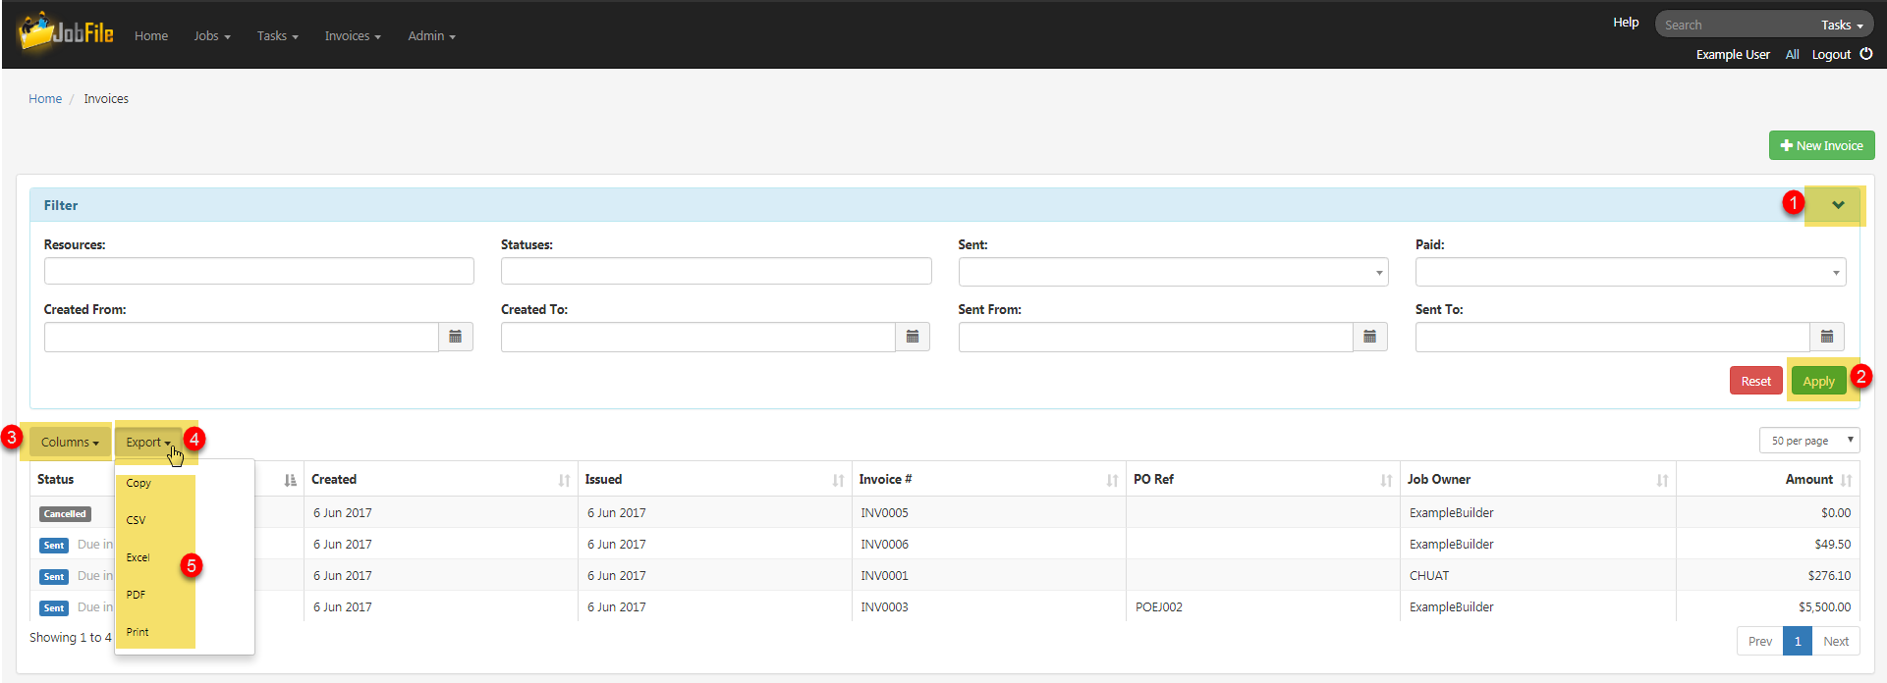This screenshot has width=1887, height=683.
Task: Click the Next pagination button
Action: (x=1836, y=641)
